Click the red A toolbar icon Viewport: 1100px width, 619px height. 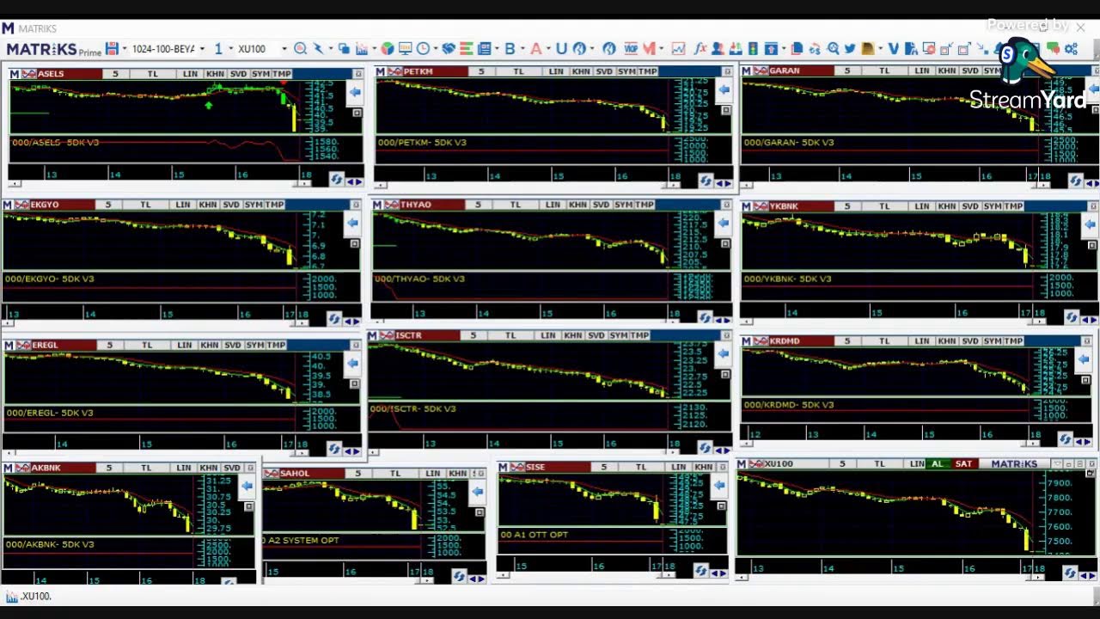tap(535, 49)
